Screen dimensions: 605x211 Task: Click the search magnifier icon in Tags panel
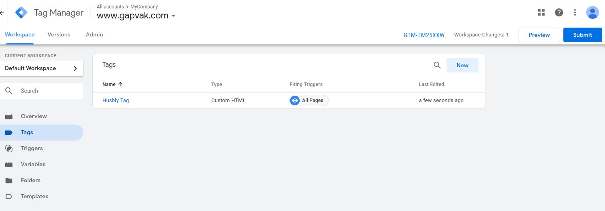coord(437,65)
